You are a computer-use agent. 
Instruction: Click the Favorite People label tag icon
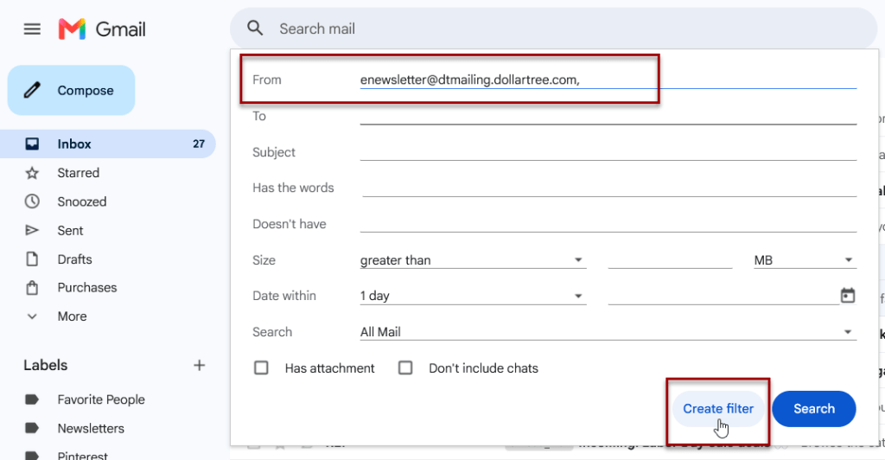click(32, 399)
